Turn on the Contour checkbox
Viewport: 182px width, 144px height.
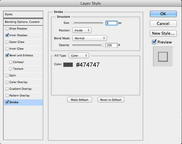(x=11, y=62)
